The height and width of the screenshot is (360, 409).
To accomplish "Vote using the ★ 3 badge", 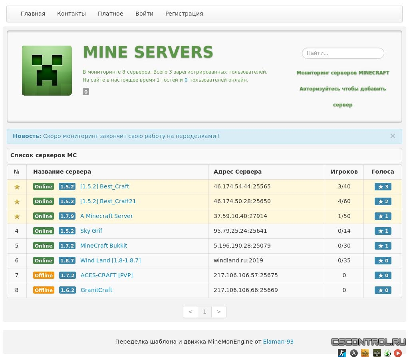I will click(383, 187).
